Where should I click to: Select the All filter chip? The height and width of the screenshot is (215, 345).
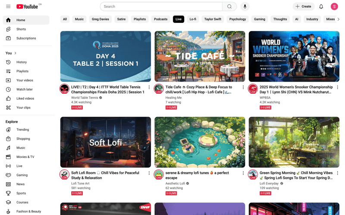pyautogui.click(x=65, y=19)
